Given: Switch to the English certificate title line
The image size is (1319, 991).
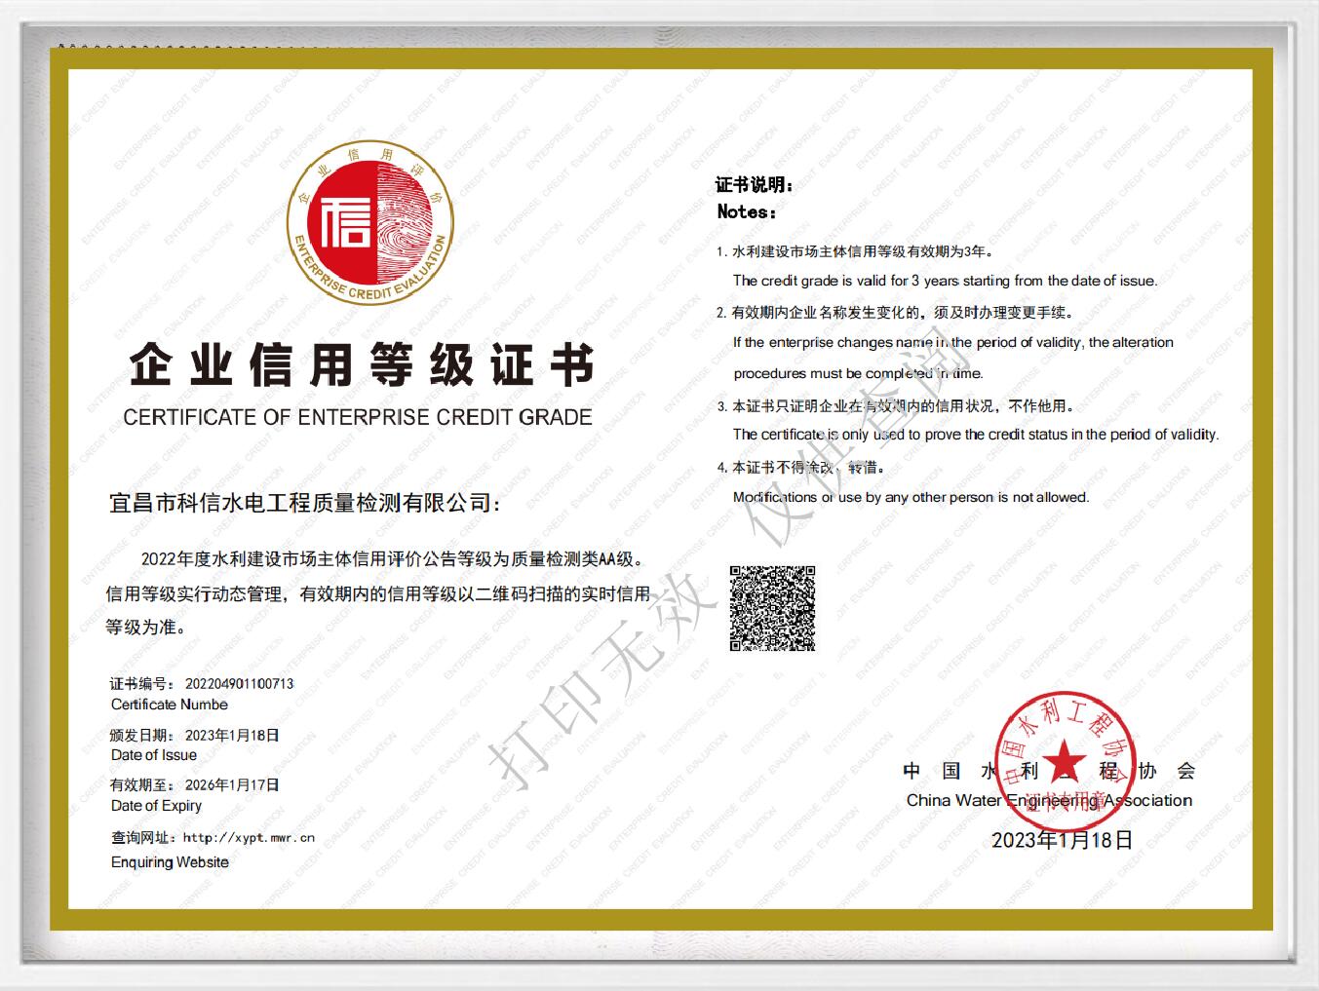Looking at the screenshot, I should click(x=357, y=419).
